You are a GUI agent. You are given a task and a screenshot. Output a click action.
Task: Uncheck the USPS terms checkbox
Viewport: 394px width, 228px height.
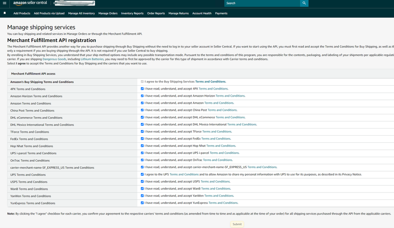(x=142, y=181)
